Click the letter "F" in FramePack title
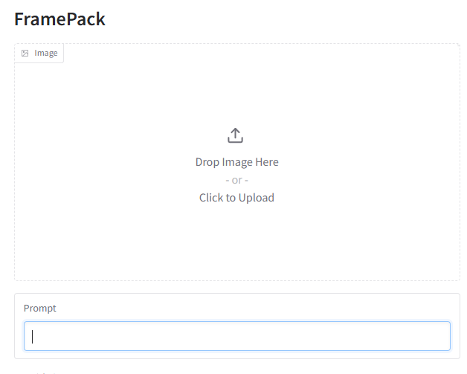The image size is (467, 374). [20, 19]
